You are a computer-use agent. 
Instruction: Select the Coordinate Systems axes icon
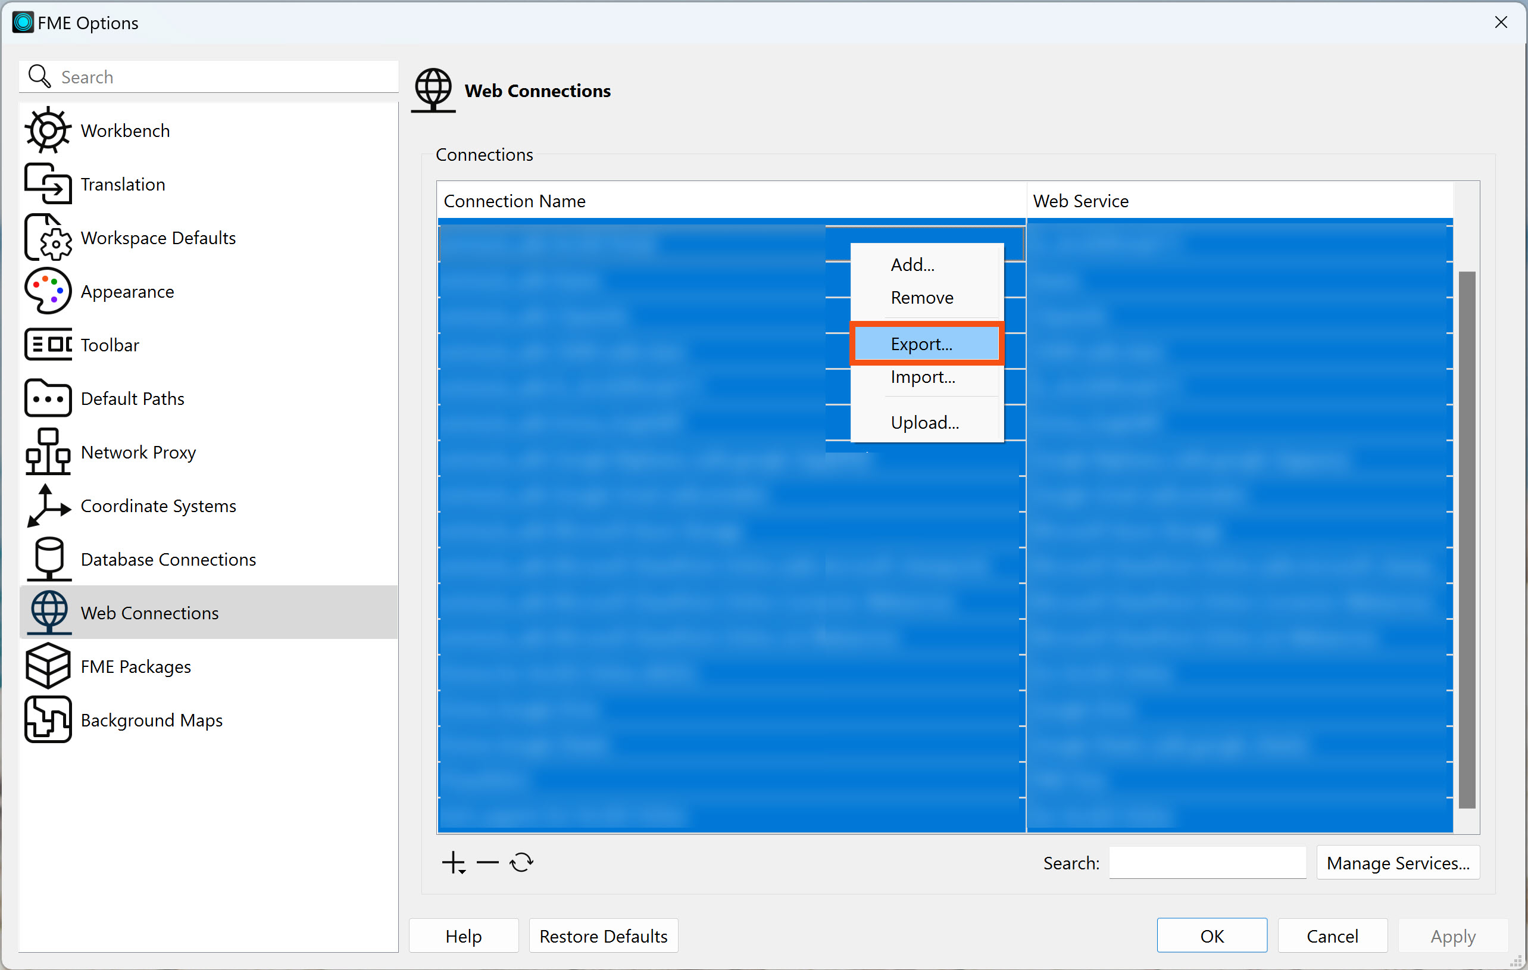pos(48,506)
